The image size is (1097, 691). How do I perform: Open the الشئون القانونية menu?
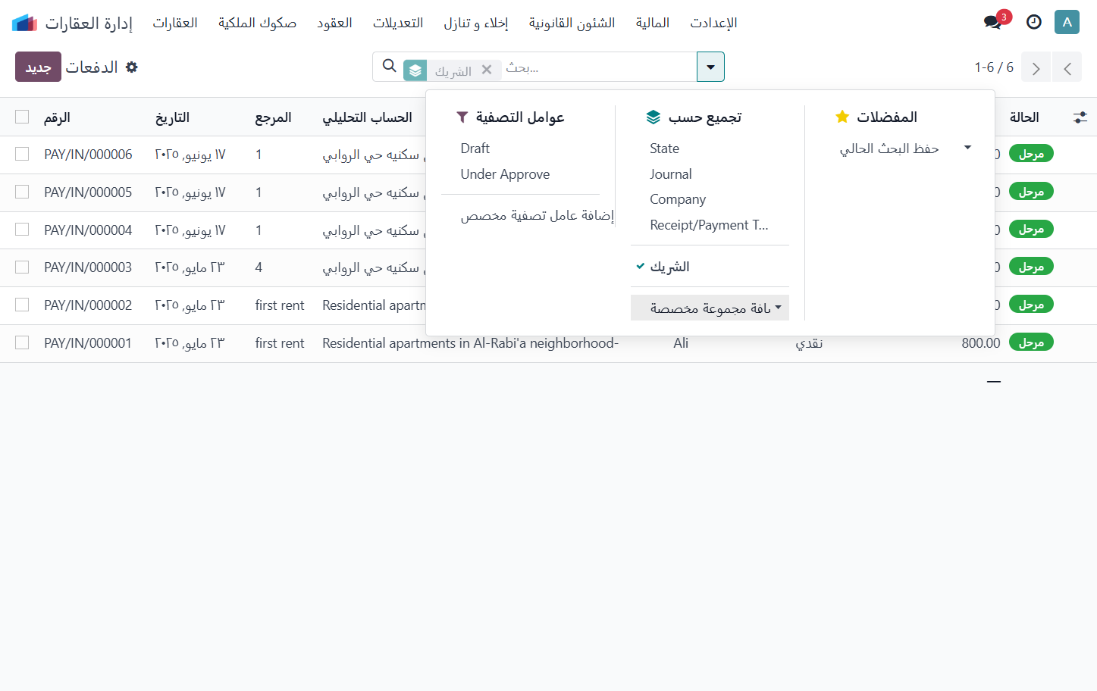tap(572, 23)
